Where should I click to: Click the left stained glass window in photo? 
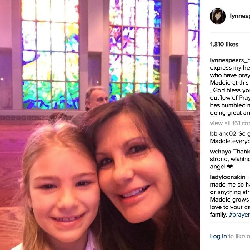pos(50,55)
